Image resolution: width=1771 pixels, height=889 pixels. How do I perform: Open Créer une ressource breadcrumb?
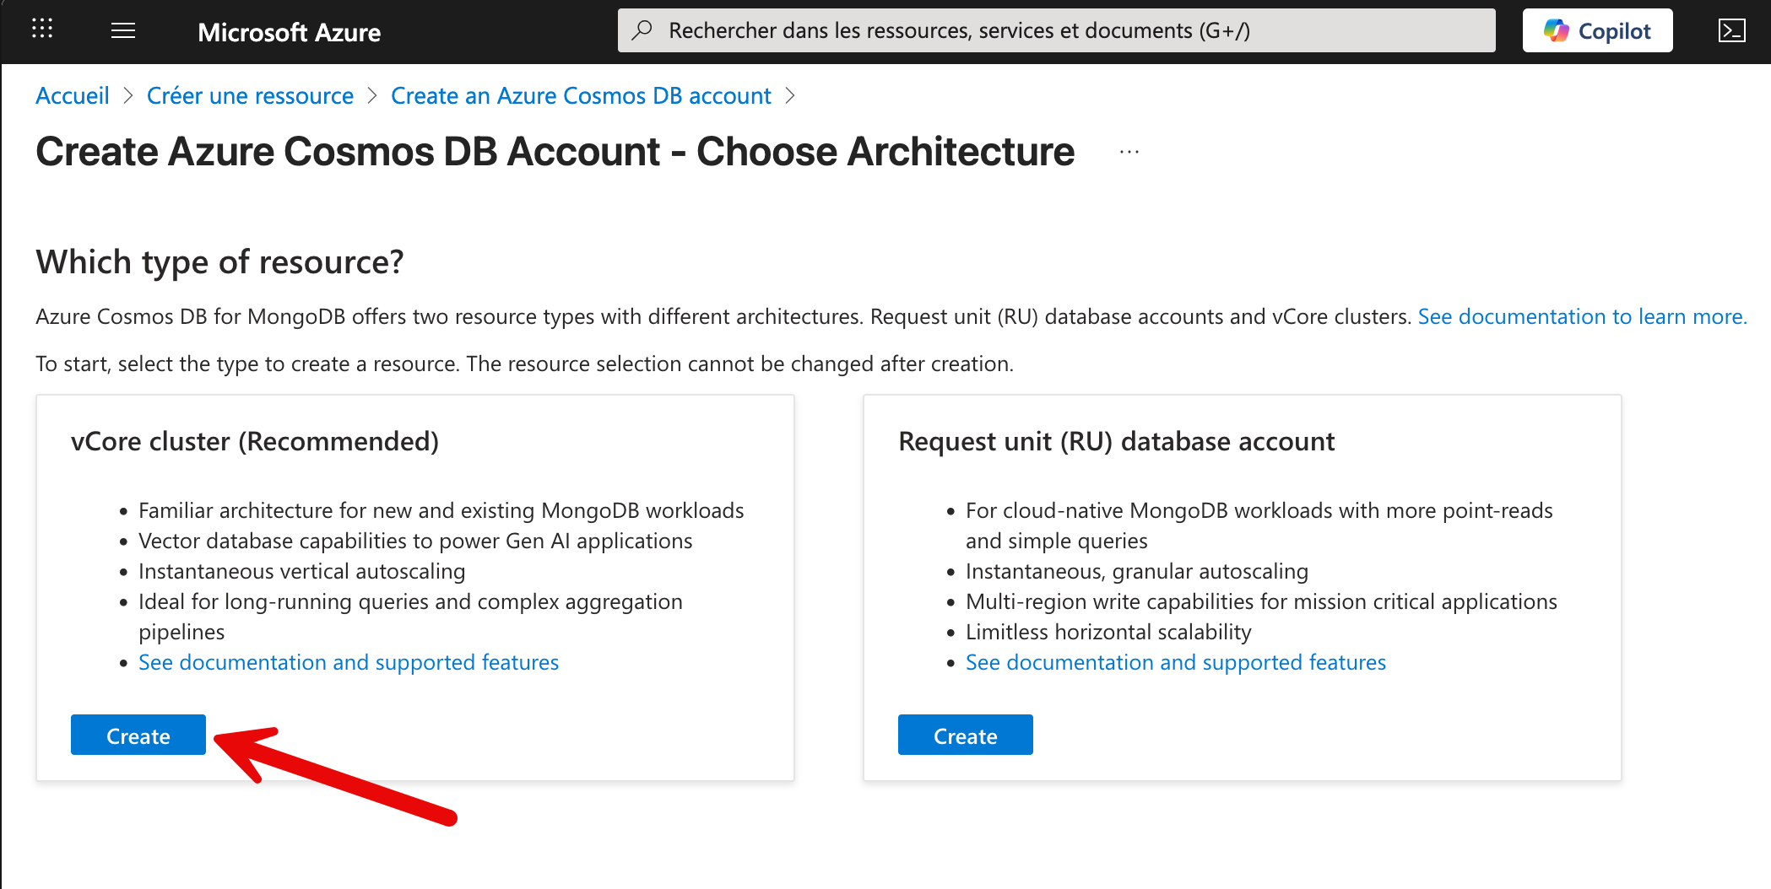[250, 95]
